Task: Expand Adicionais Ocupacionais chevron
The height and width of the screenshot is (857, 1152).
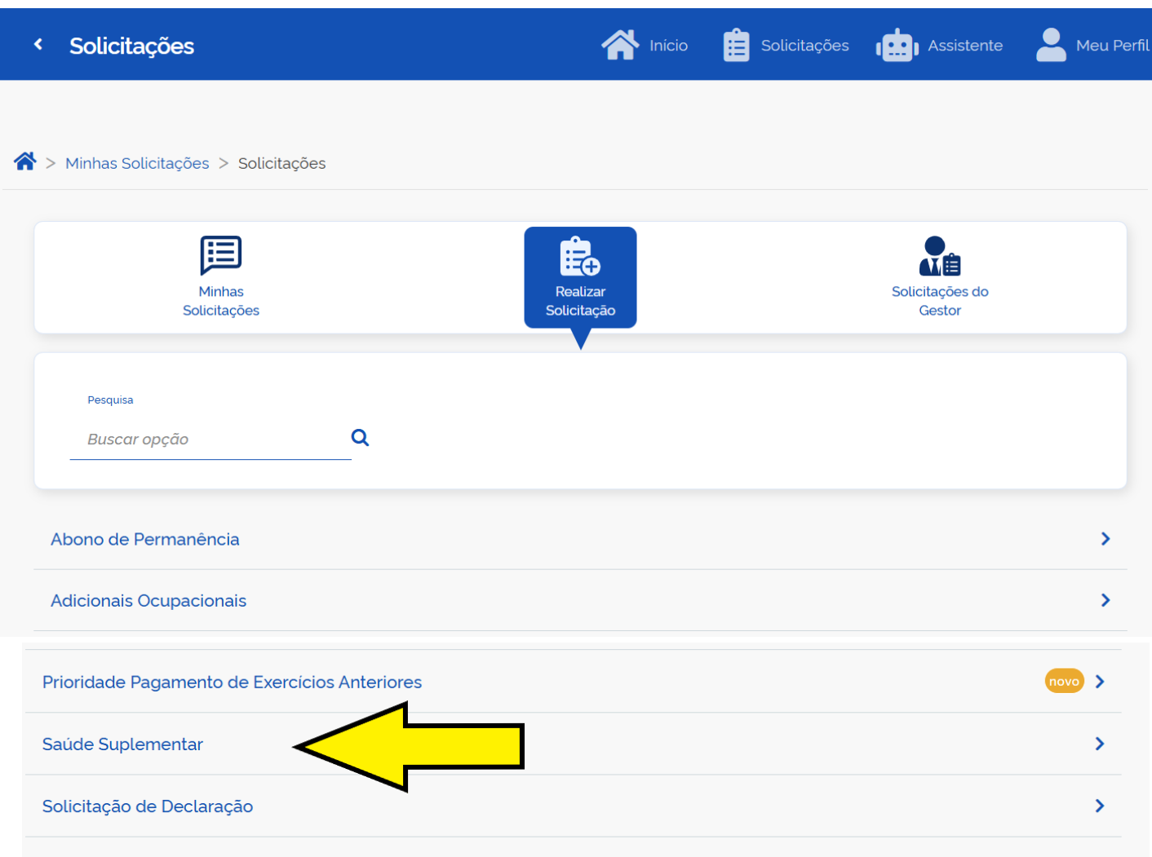Action: [x=1105, y=600]
